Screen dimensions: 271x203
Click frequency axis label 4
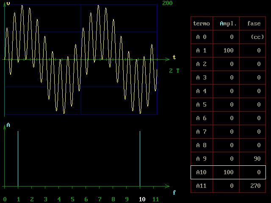coord(59,199)
